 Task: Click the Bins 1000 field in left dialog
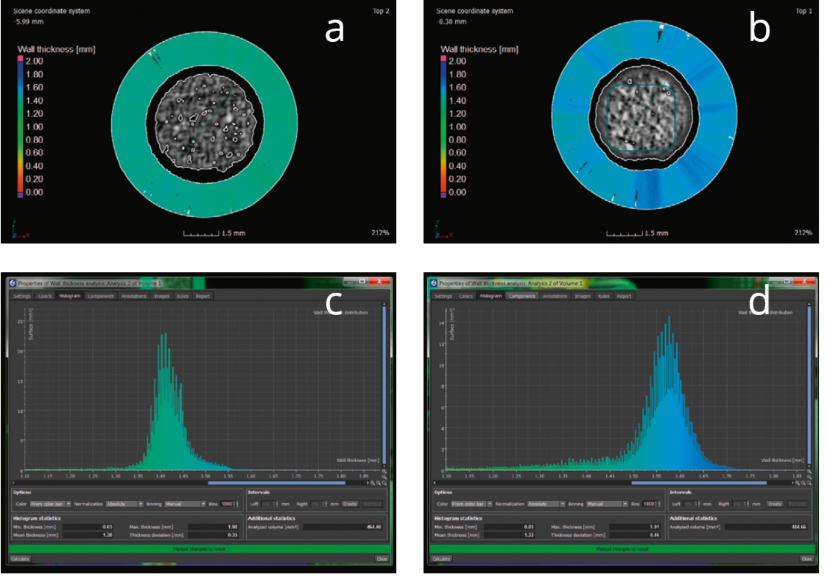[230, 504]
